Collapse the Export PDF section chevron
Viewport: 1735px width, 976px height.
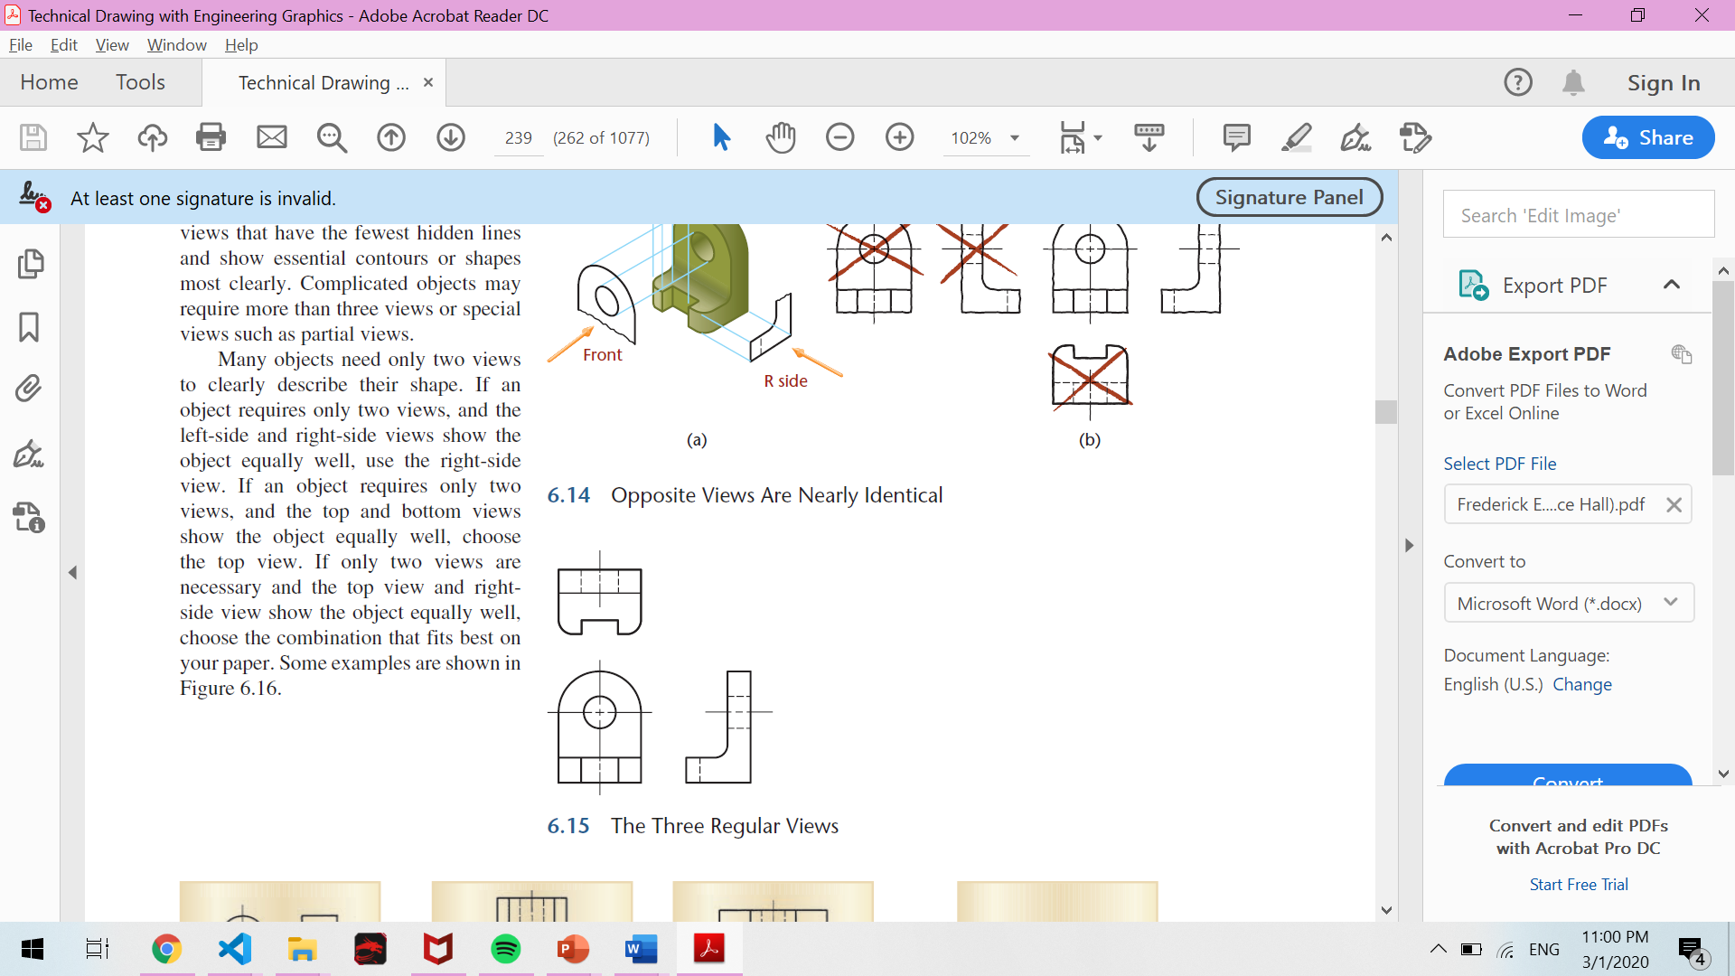[1671, 285]
